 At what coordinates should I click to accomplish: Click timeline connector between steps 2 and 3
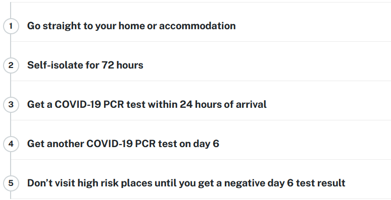click(11, 85)
